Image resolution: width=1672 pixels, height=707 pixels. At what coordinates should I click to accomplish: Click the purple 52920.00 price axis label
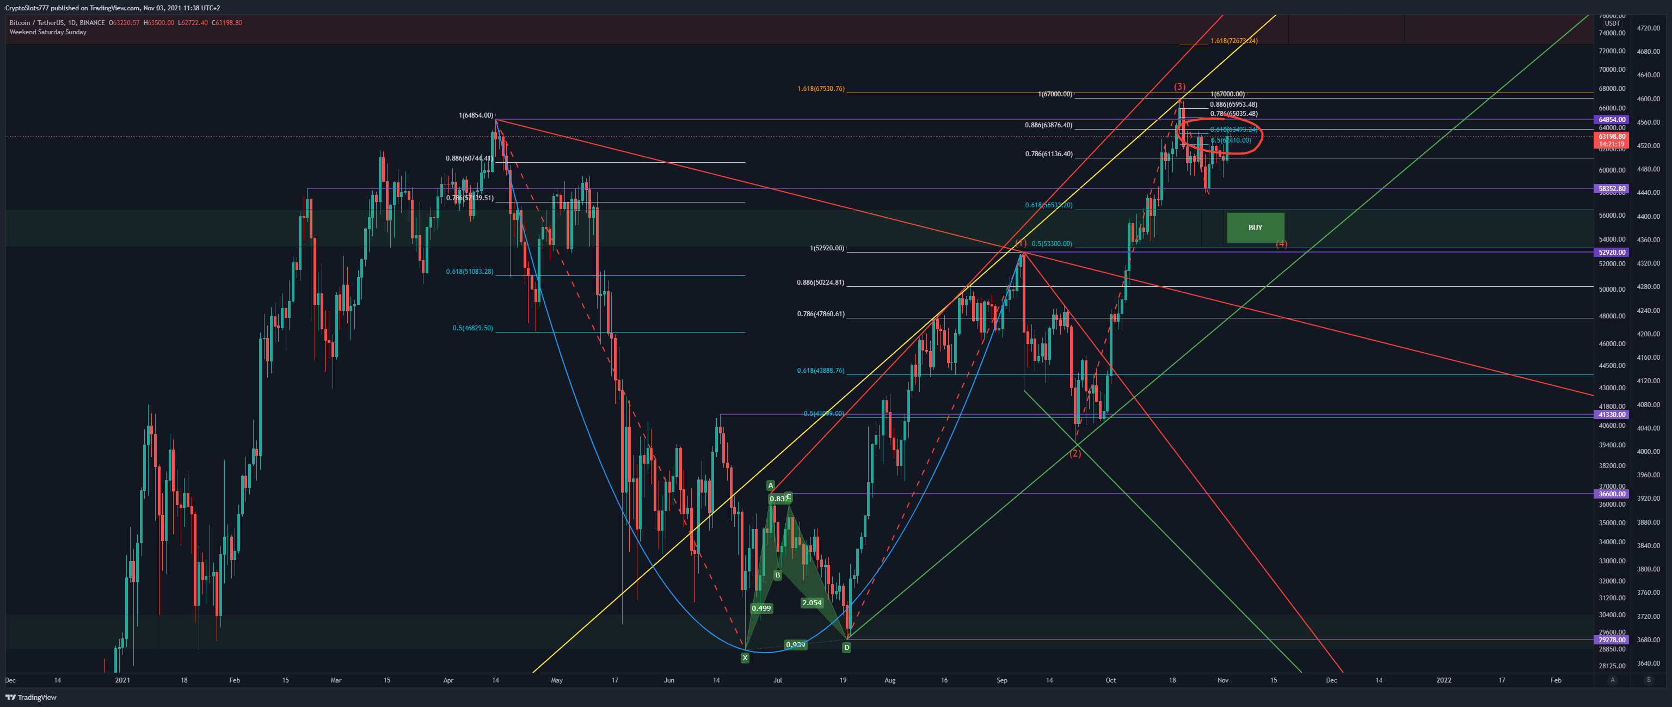coord(1612,253)
